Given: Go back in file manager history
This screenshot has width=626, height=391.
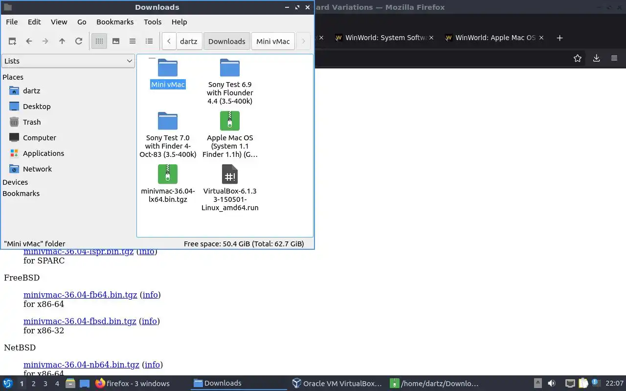Looking at the screenshot, I should [29, 42].
